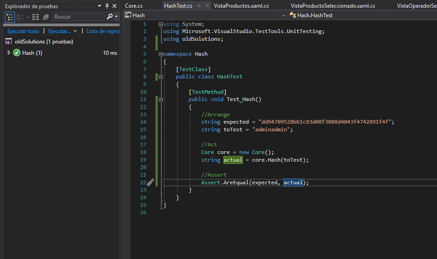Expand the Hash (1) test node

coord(9,53)
